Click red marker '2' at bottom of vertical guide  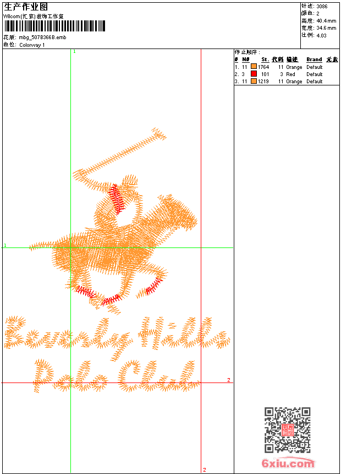pyautogui.click(x=204, y=470)
